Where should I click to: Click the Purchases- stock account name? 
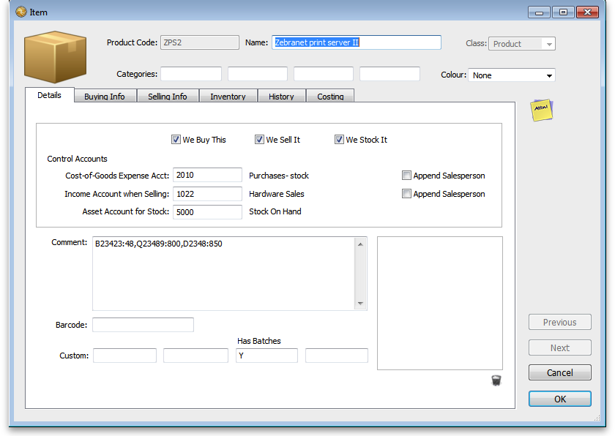279,176
